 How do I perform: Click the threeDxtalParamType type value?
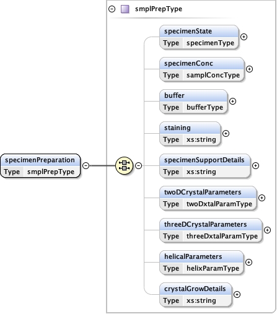[x=222, y=236]
